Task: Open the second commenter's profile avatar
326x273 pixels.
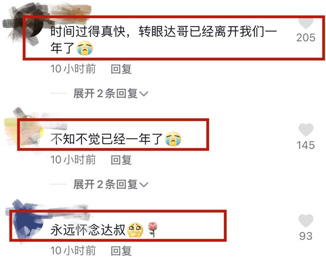Action: 25,131
